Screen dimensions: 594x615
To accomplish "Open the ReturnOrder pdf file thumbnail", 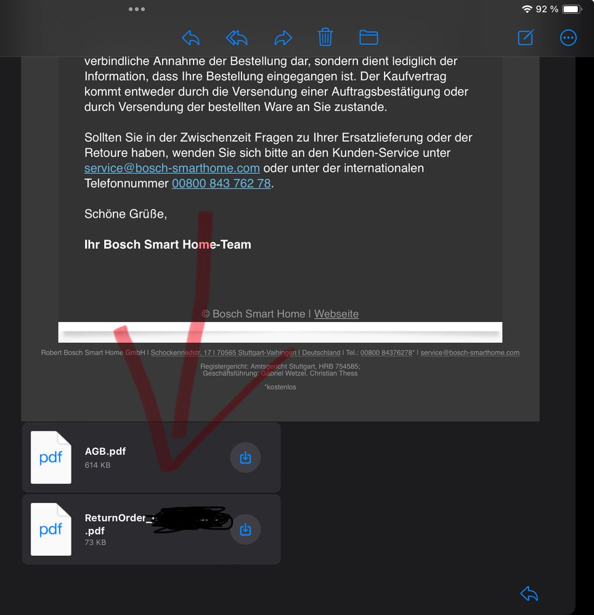I will coord(51,529).
